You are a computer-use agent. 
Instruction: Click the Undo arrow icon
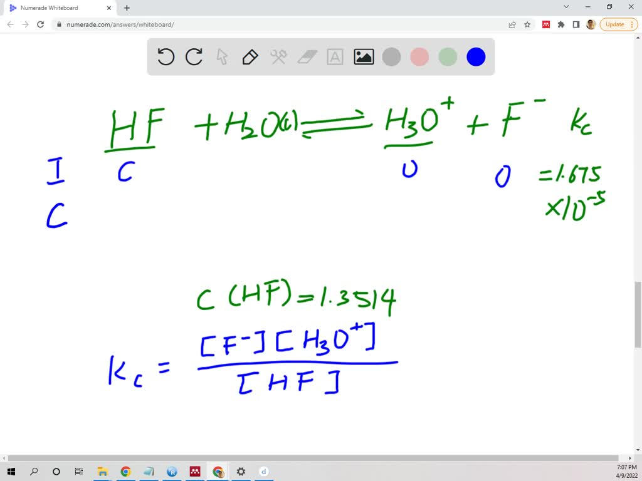(x=166, y=57)
